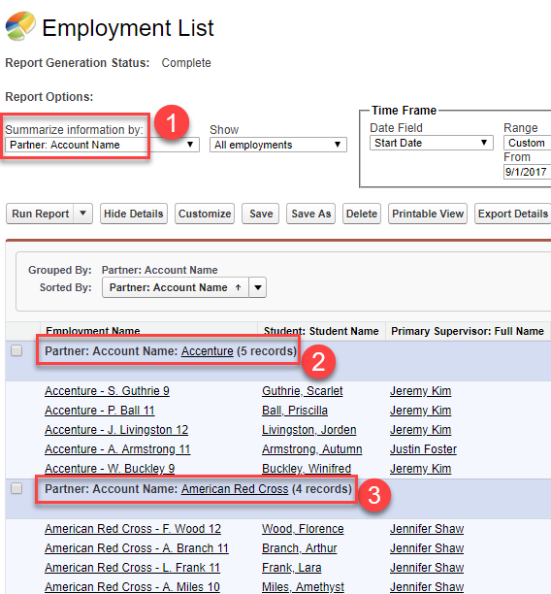Open student Wood, Florence
The width and height of the screenshot is (551, 594).
tap(303, 529)
